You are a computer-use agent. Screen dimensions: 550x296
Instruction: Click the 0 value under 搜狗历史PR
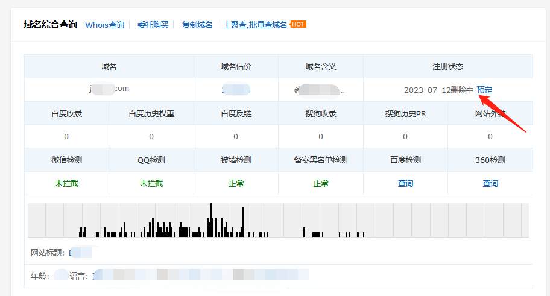[x=405, y=137]
